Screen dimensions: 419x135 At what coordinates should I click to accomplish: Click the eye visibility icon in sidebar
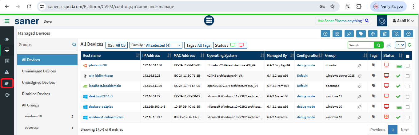coord(7,39)
